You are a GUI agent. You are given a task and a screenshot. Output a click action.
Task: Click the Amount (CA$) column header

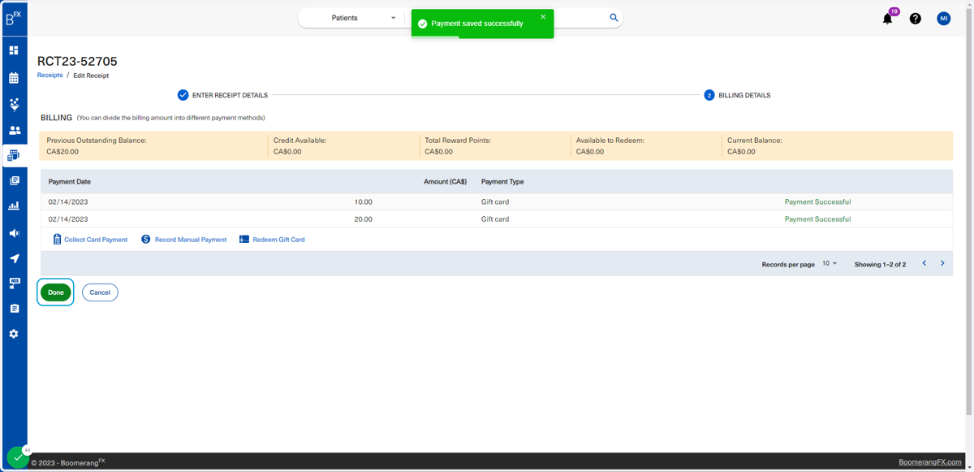(445, 182)
